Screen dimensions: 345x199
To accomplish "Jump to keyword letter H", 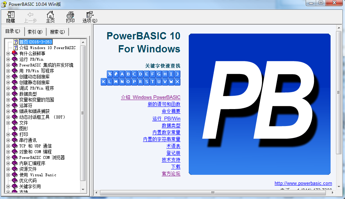I will pyautogui.click(x=165, y=74).
